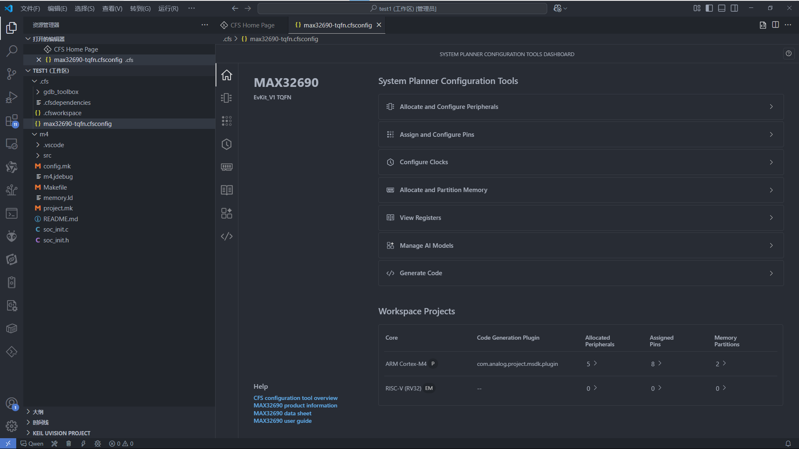Open Manage AI Models tool
Image resolution: width=799 pixels, height=449 pixels.
pyautogui.click(x=581, y=246)
